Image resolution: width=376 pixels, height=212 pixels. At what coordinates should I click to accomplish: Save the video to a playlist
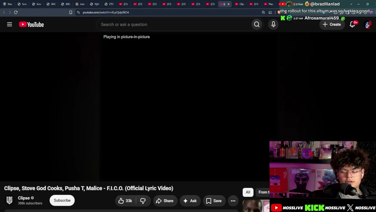(x=214, y=201)
